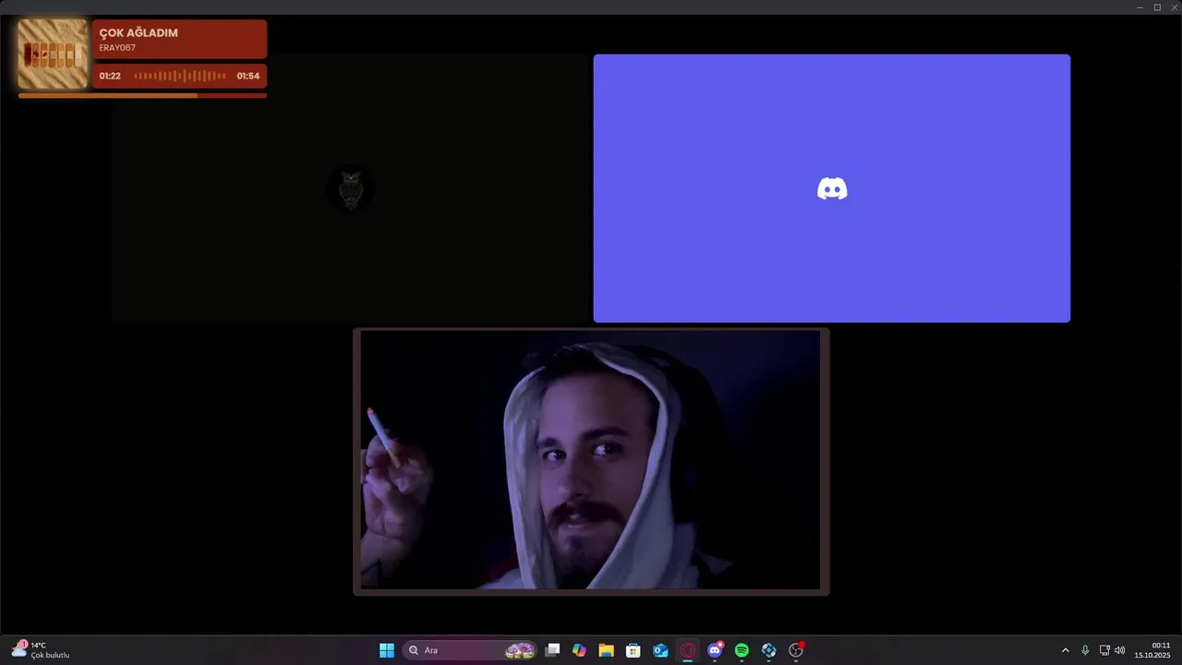The width and height of the screenshot is (1182, 665).
Task: Click the total duration 01:54
Action: pyautogui.click(x=247, y=76)
